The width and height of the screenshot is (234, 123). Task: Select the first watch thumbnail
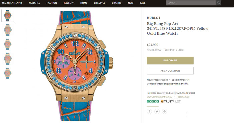coord(8,15)
